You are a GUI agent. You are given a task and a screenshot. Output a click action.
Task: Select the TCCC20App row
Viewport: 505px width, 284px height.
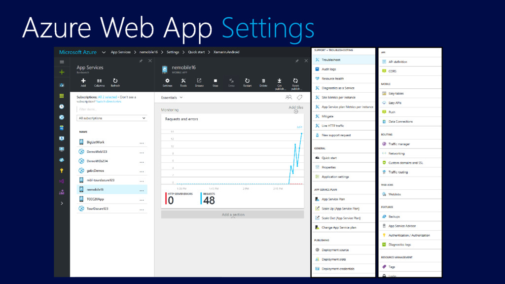[112, 199]
